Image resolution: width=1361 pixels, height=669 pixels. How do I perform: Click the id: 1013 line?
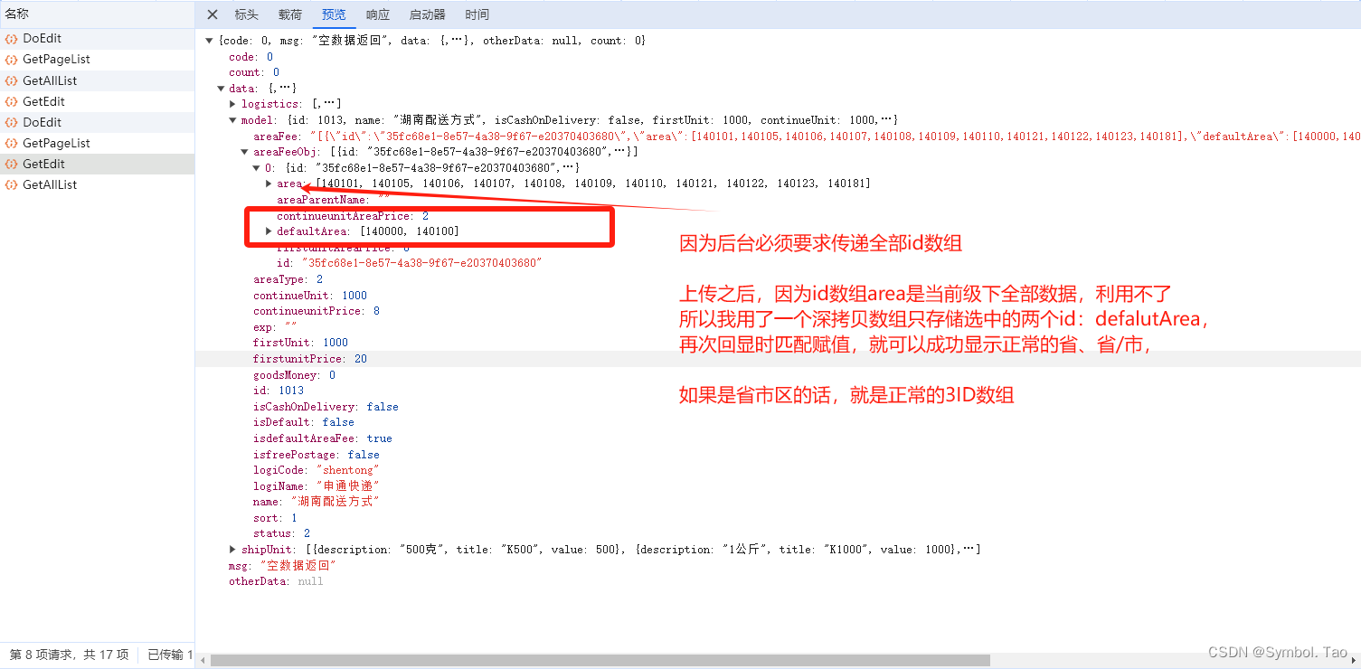coord(279,391)
